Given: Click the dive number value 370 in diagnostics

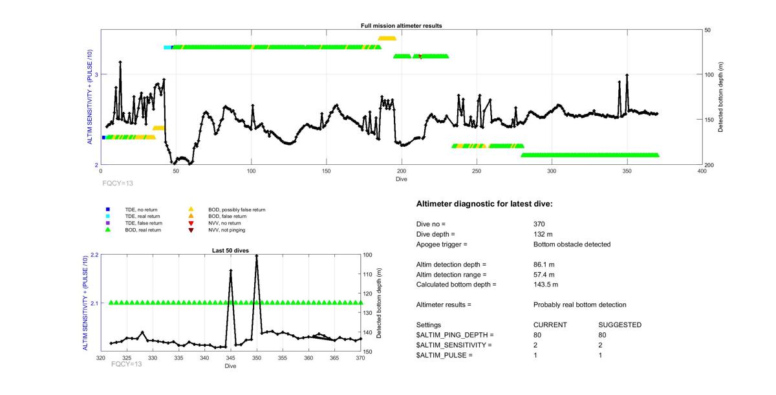Looking at the screenshot, I should 539,224.
